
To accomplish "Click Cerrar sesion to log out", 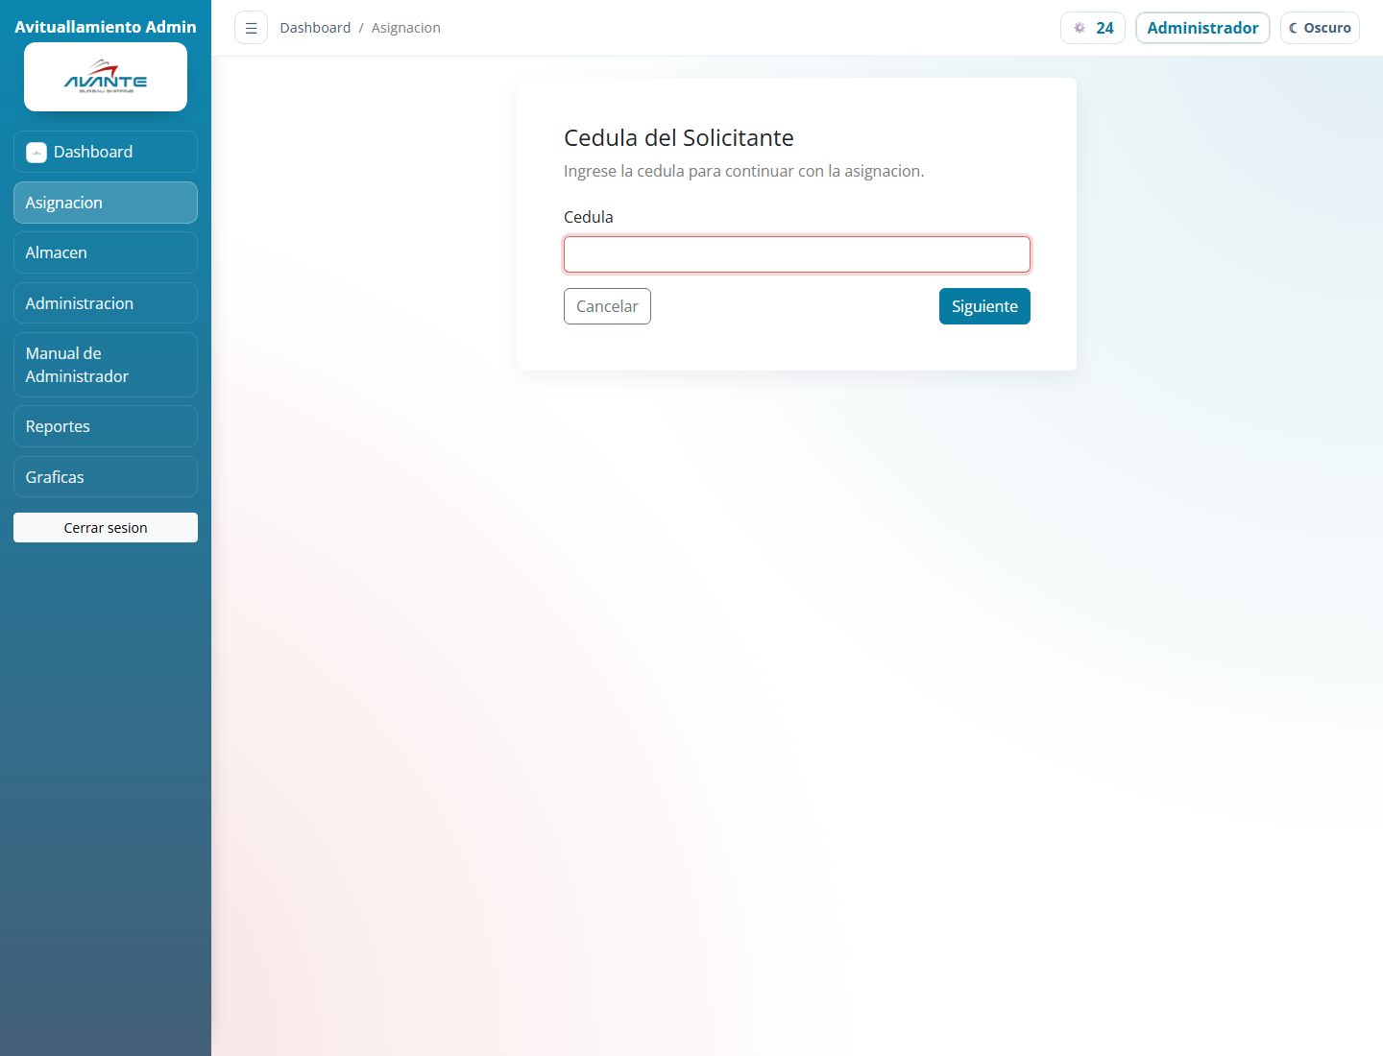I will pyautogui.click(x=106, y=528).
